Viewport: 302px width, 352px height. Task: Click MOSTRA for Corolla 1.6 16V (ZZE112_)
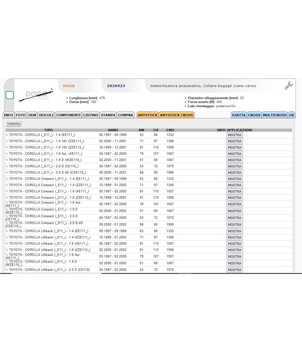pos(235,148)
